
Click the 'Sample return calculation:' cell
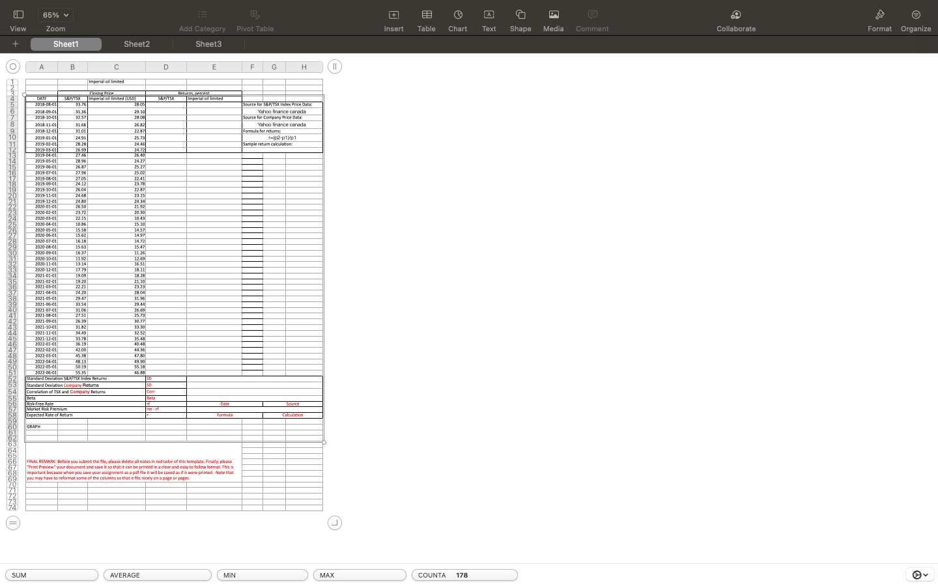[282, 145]
